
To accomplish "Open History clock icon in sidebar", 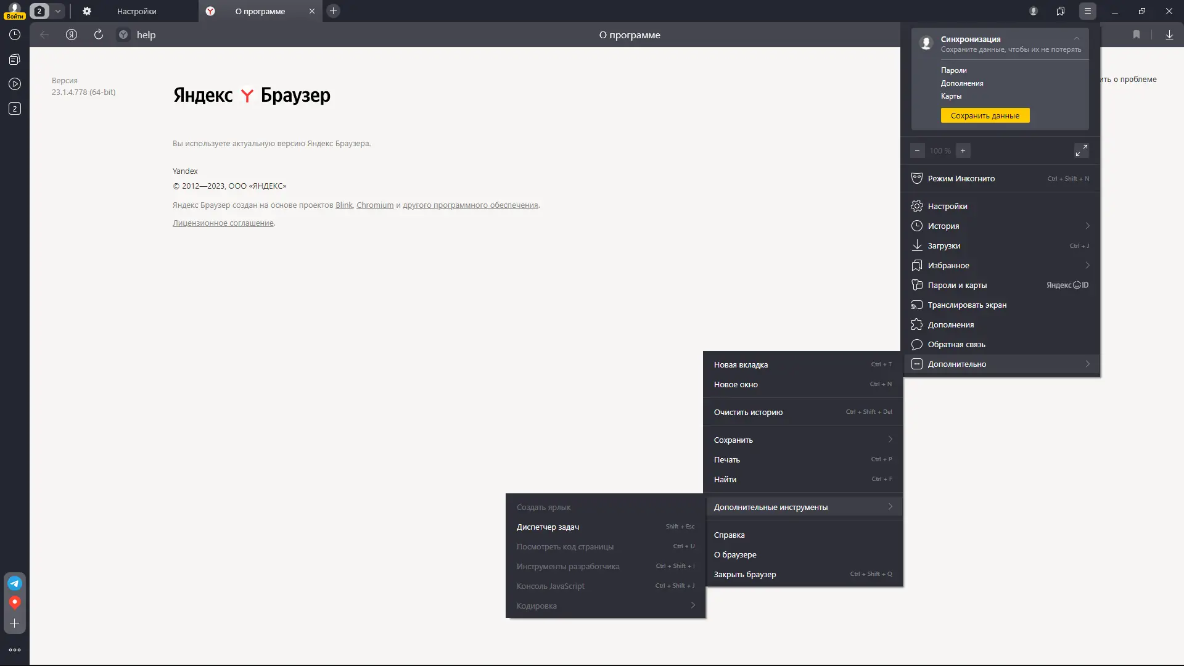I will [15, 35].
